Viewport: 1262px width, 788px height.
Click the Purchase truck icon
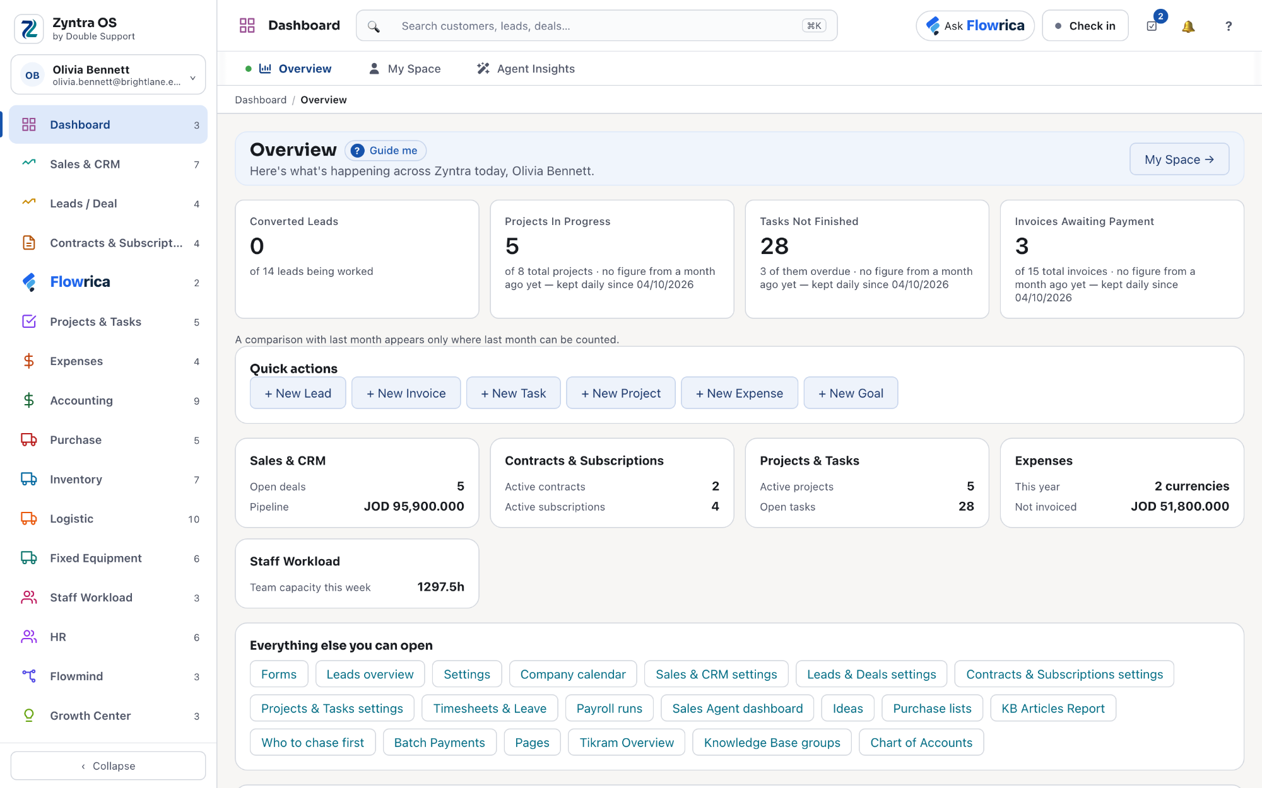(x=29, y=440)
